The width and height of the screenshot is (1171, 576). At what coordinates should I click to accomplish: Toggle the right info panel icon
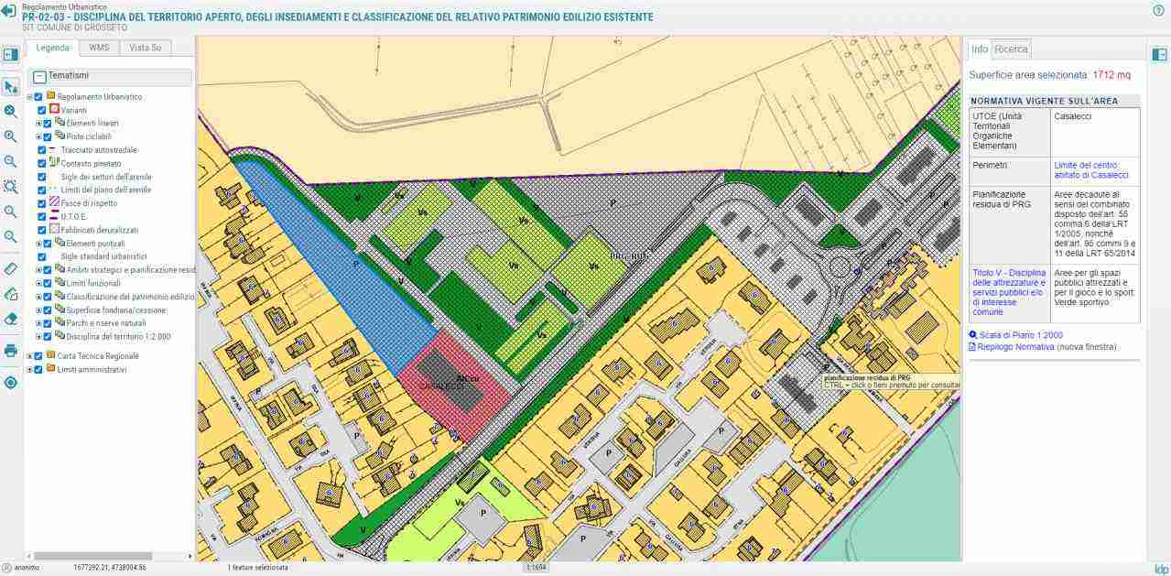click(x=1159, y=55)
